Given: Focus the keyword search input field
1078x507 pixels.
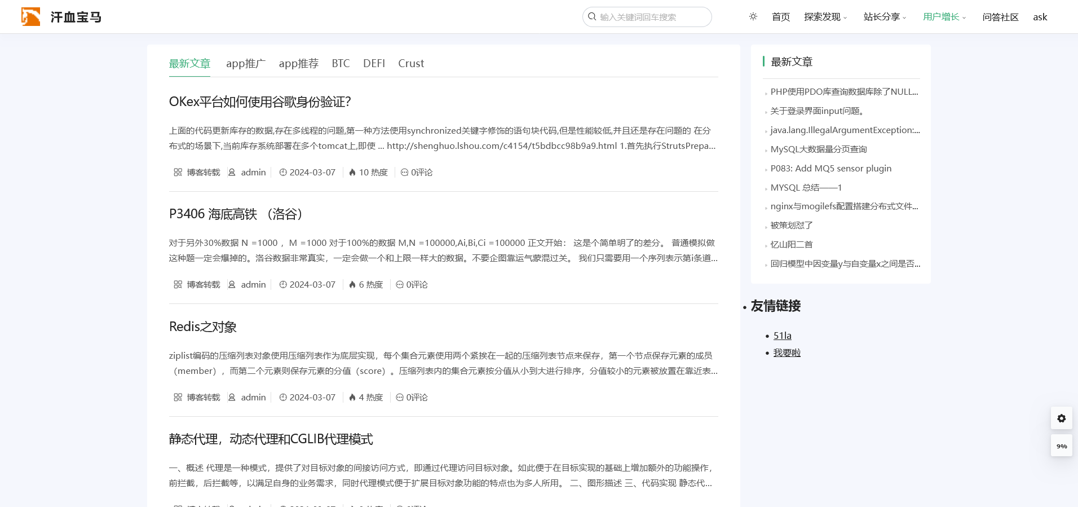Looking at the screenshot, I should pos(647,17).
